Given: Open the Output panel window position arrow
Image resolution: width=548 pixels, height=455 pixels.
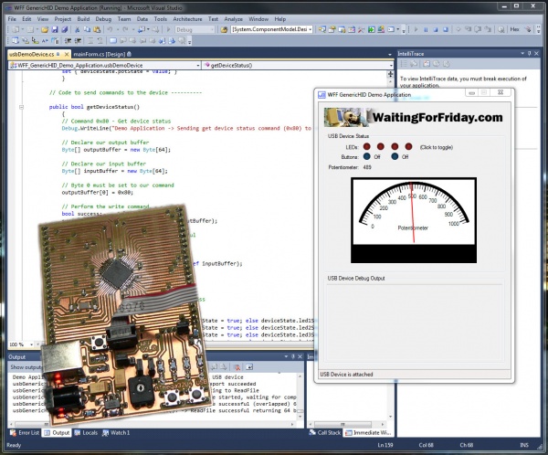Looking at the screenshot, I should (x=286, y=356).
